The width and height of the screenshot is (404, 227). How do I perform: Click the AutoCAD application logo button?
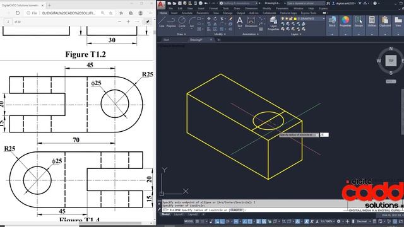click(162, 4)
